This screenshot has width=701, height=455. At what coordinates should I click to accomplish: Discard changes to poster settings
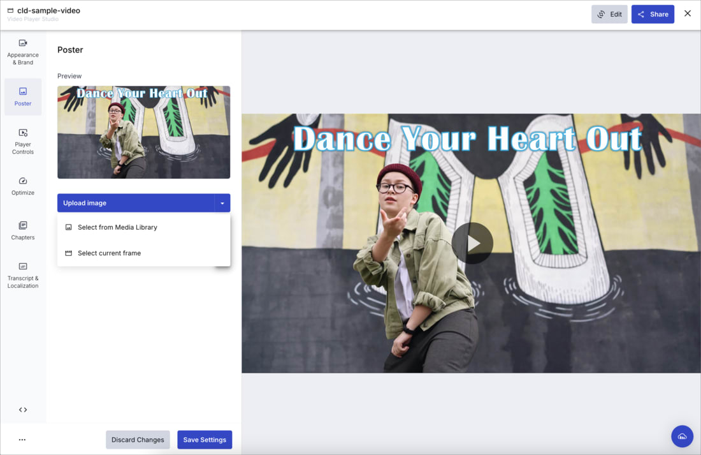pyautogui.click(x=138, y=439)
